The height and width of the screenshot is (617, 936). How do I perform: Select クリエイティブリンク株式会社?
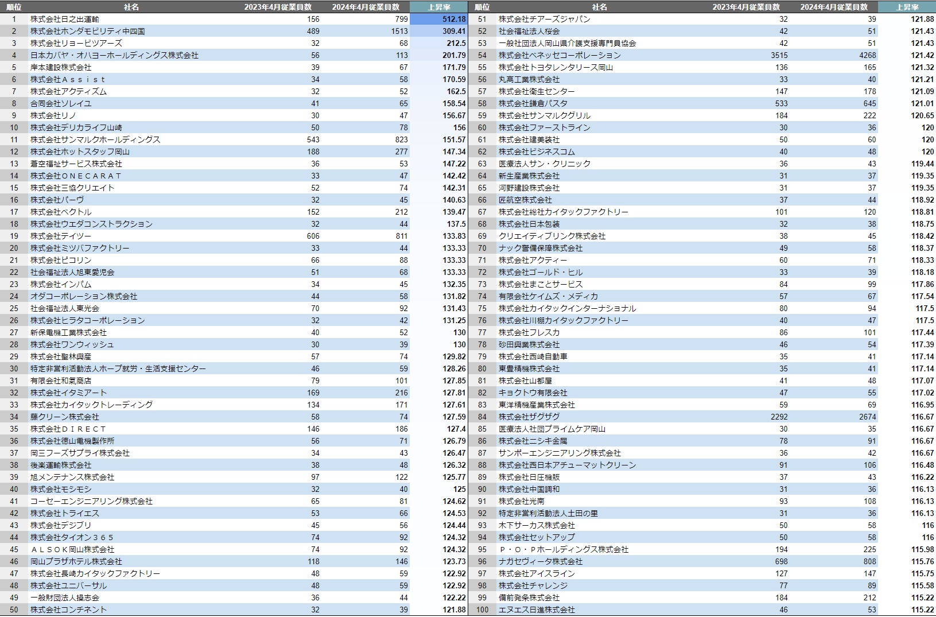552,236
